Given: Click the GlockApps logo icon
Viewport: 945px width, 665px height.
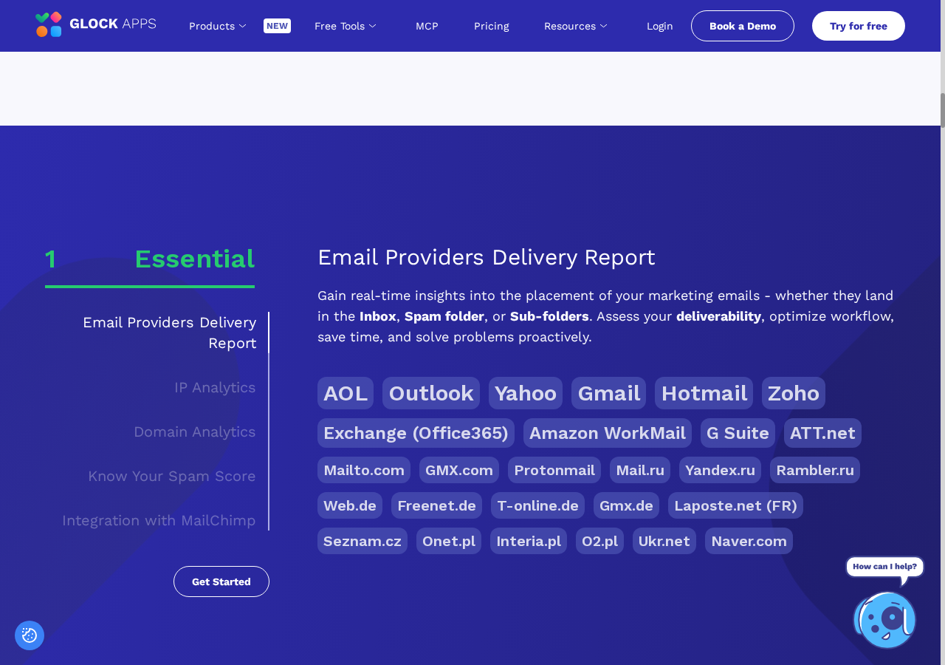Looking at the screenshot, I should pyautogui.click(x=49, y=24).
